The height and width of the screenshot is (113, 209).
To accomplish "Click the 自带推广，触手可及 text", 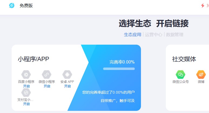I will [x=117, y=101].
